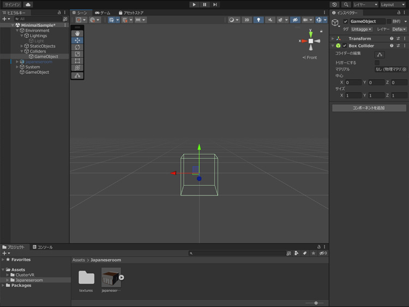The width and height of the screenshot is (409, 307).
Task: Adjust the project thumbnail size slider
Action: 315,303
